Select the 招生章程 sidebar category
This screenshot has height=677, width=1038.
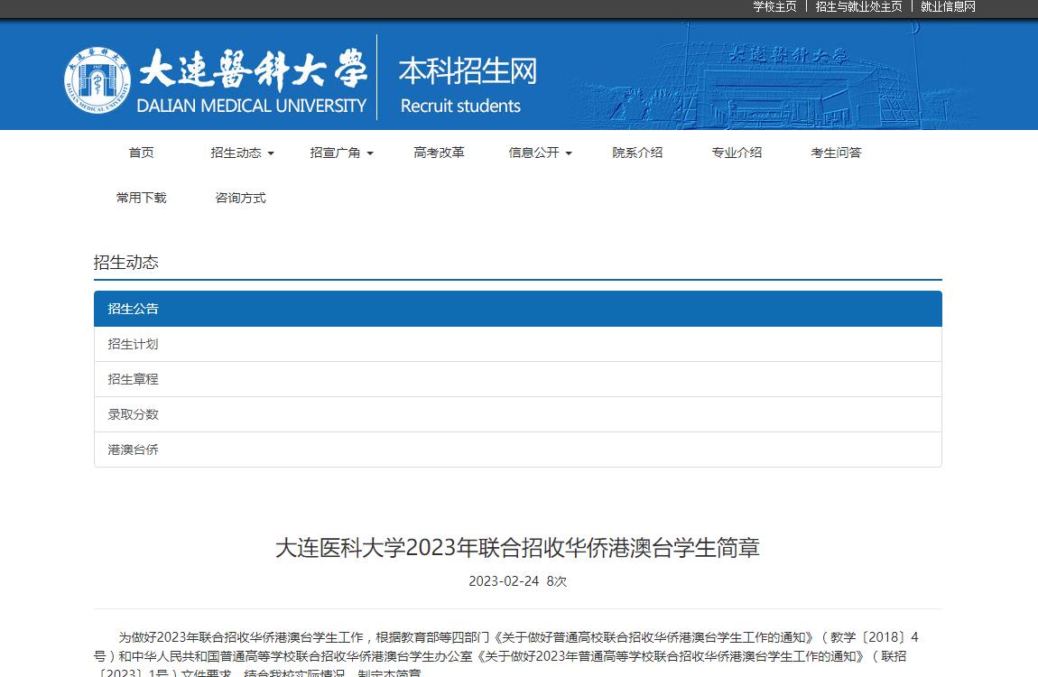point(518,379)
